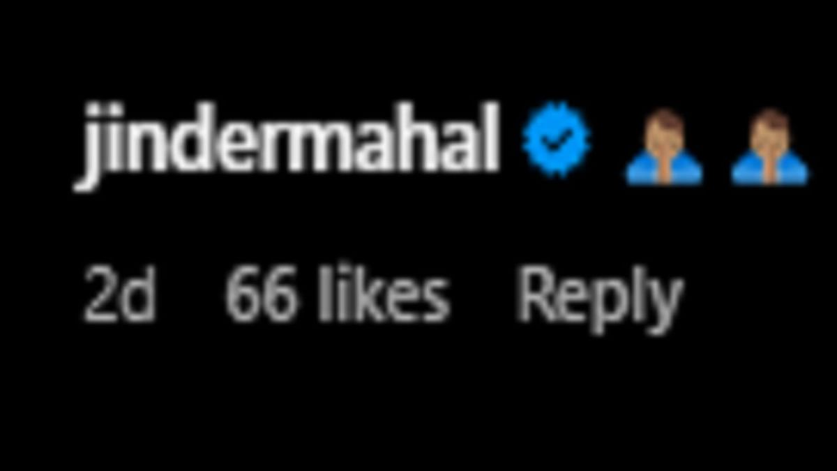Respond to jindermahal's comment via Reply
Screen dimensions: 837x471
pyautogui.click(x=599, y=297)
